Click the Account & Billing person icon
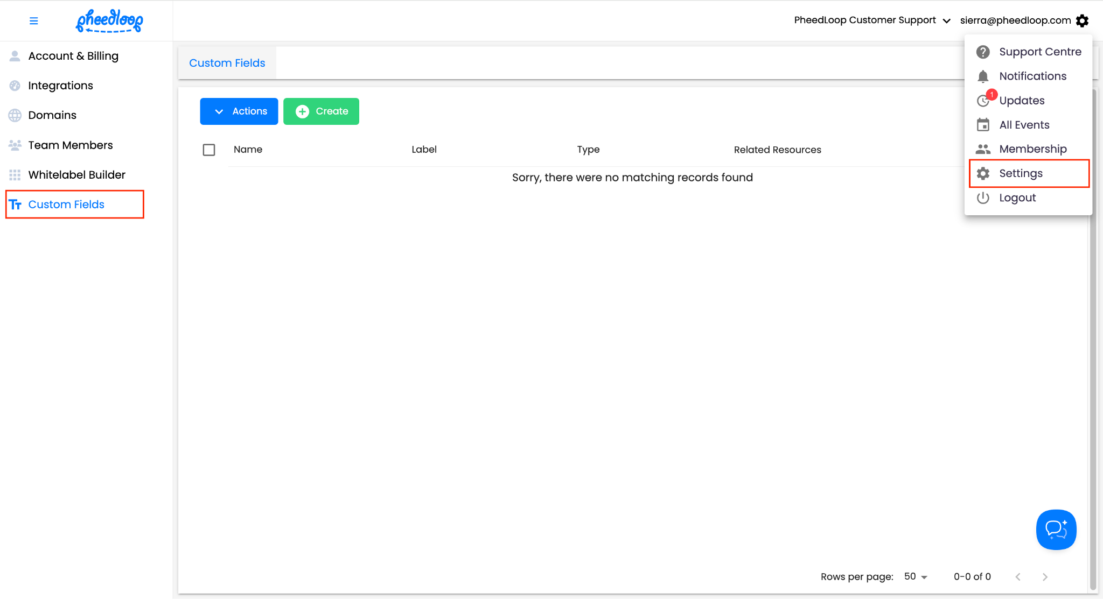Screen dimensions: 1103x599 pyautogui.click(x=15, y=56)
